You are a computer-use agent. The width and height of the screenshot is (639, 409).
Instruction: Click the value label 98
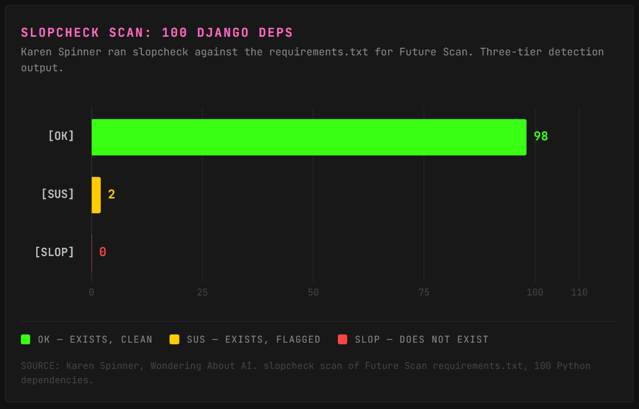tap(541, 136)
